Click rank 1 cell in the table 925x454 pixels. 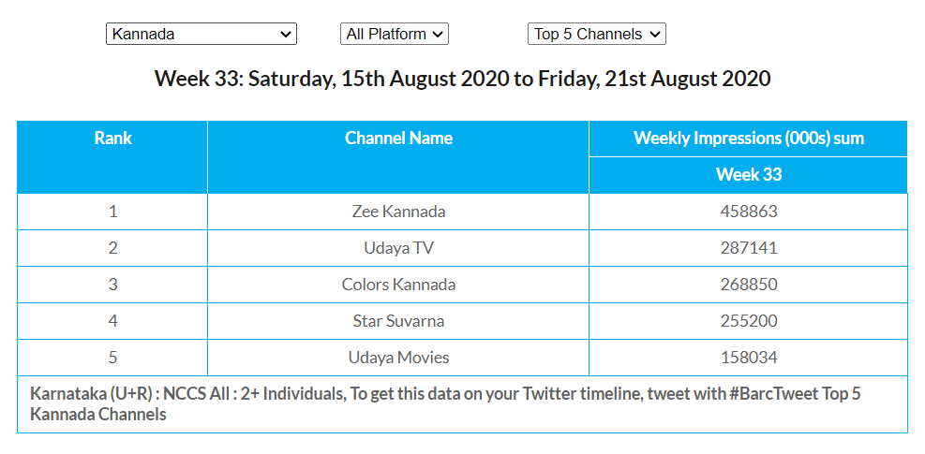(112, 212)
